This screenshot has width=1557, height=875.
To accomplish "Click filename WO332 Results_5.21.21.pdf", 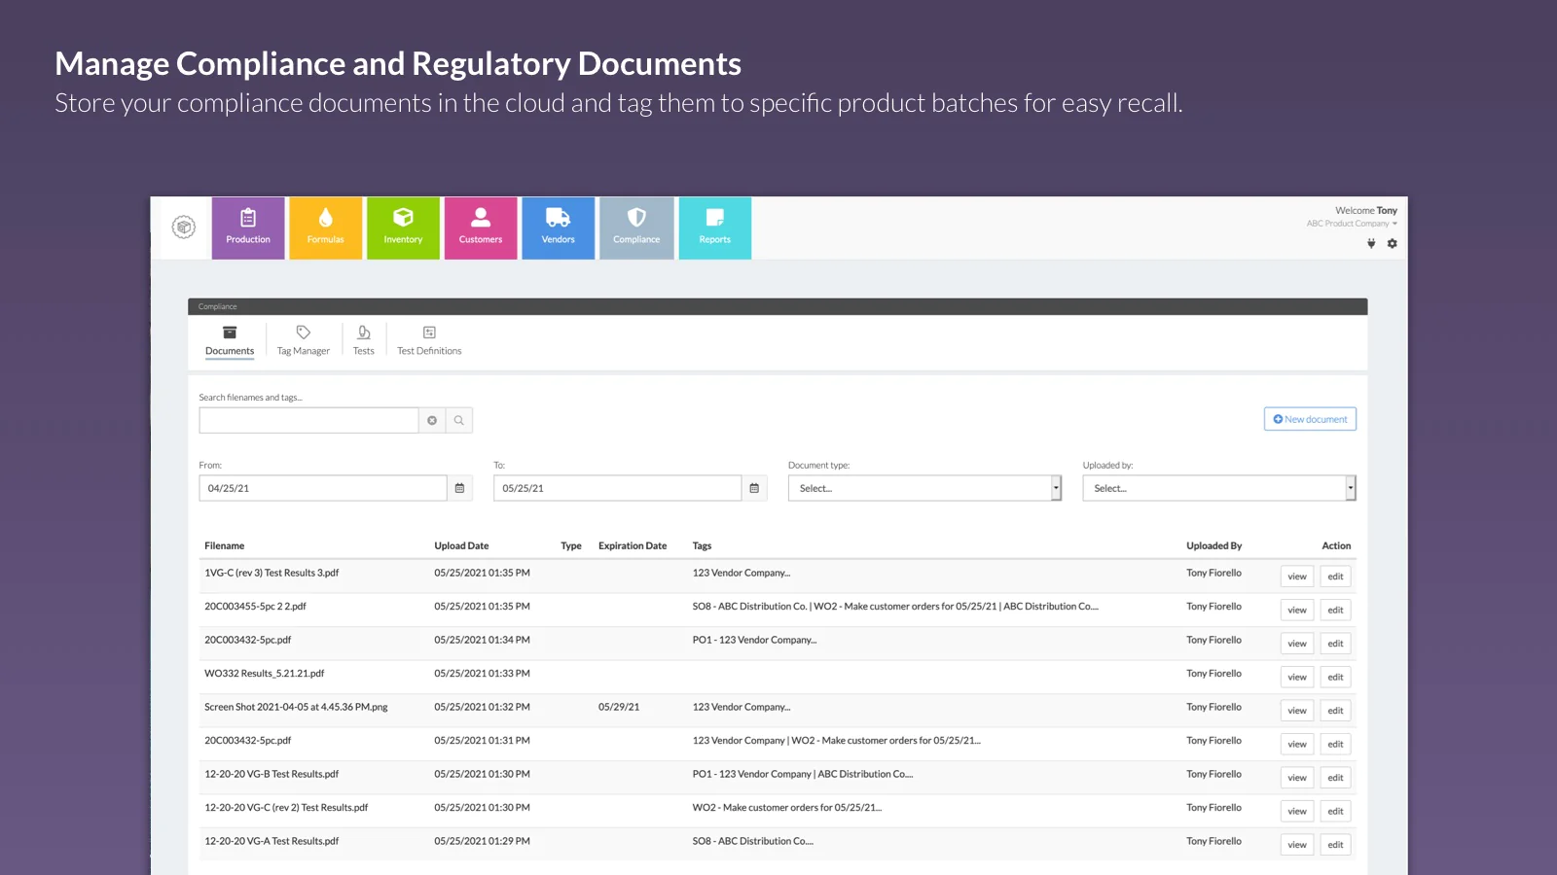I will click(264, 674).
